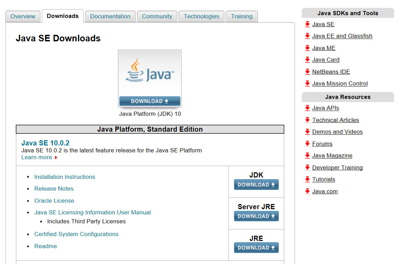Download the Server JRE
Image resolution: width=403 pixels, height=264 pixels.
[256, 216]
